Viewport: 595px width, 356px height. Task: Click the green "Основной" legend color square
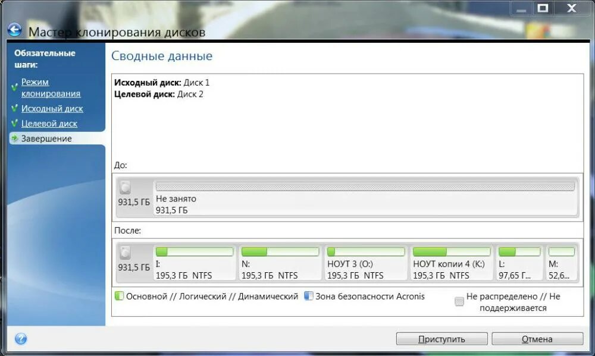coord(120,296)
